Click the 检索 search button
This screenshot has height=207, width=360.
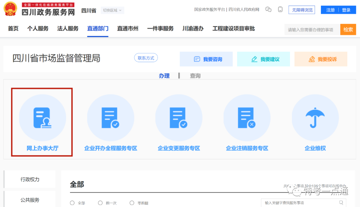tap(348, 30)
